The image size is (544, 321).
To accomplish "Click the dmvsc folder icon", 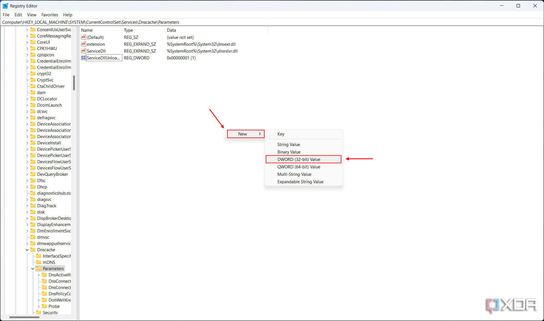I will pyautogui.click(x=33, y=237).
